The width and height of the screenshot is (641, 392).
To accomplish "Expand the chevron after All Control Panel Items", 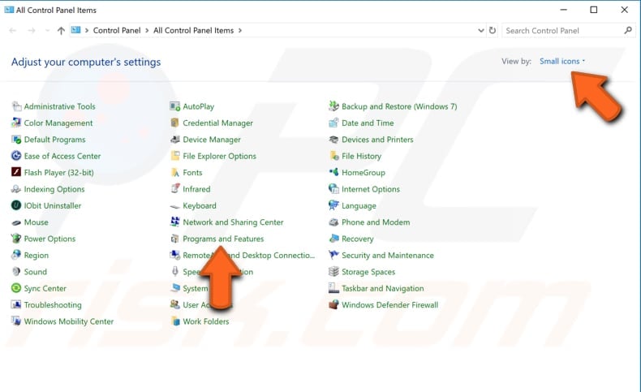I will click(240, 30).
